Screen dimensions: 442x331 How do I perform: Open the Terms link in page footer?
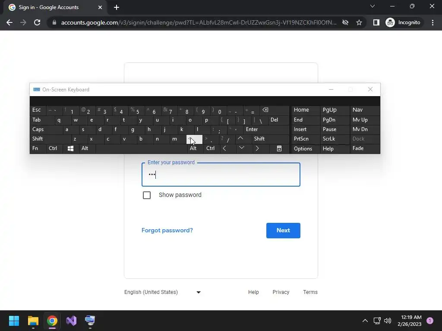[x=310, y=292]
